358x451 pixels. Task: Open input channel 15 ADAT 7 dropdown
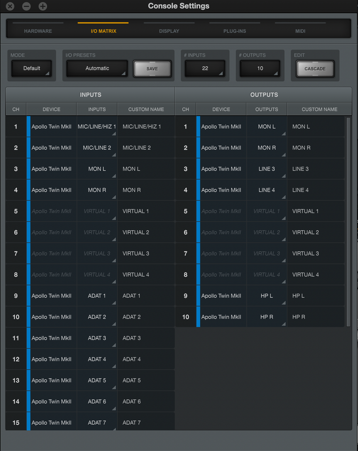point(97,422)
